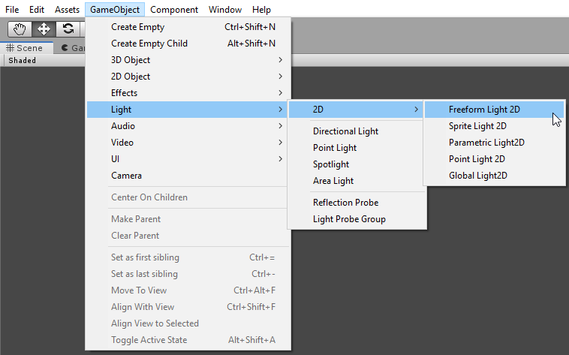
Task: Open the Game tab
Action: 73,47
